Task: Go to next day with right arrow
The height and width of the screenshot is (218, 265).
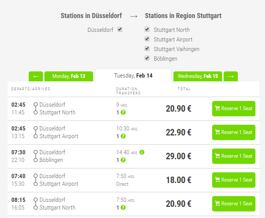Action: pyautogui.click(x=231, y=76)
